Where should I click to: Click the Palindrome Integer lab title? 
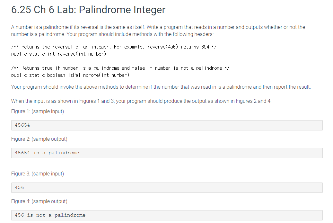coord(88,10)
